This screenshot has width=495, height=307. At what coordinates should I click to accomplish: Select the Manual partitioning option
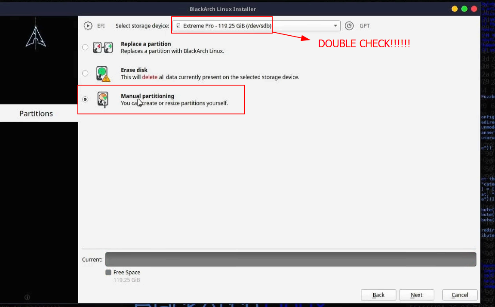click(x=85, y=99)
